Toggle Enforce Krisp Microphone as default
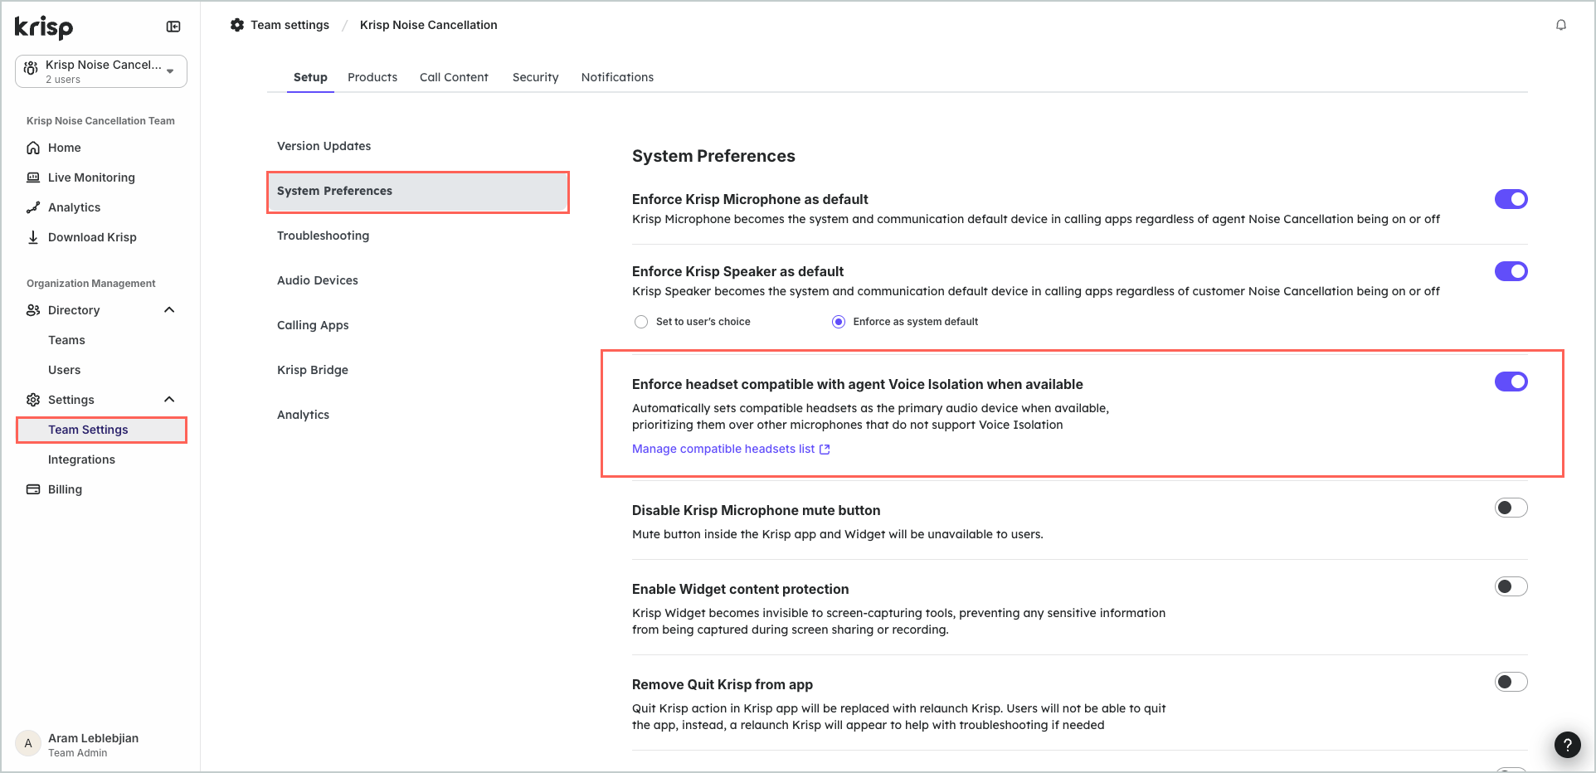The height and width of the screenshot is (773, 1596). 1511,199
